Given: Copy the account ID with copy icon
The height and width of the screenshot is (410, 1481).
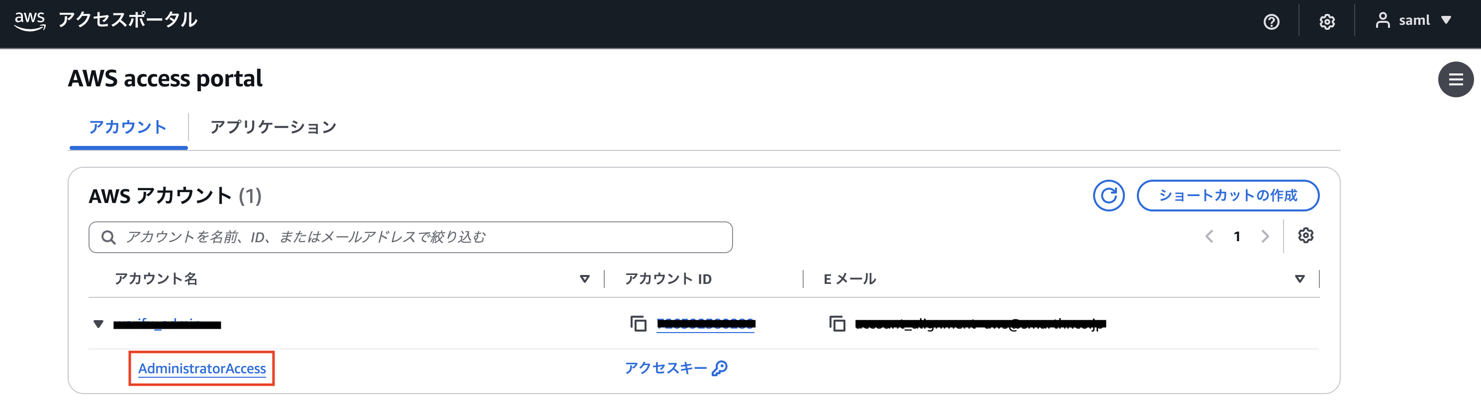Looking at the screenshot, I should 638,324.
